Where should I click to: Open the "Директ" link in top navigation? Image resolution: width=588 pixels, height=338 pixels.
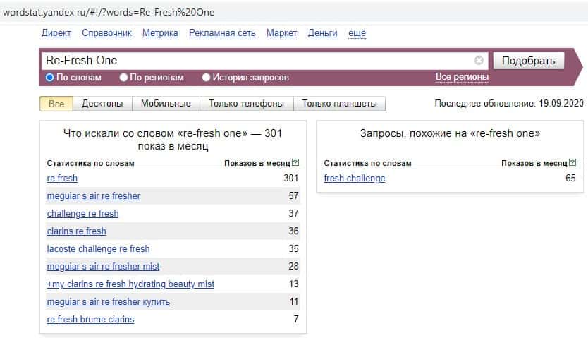pos(56,33)
